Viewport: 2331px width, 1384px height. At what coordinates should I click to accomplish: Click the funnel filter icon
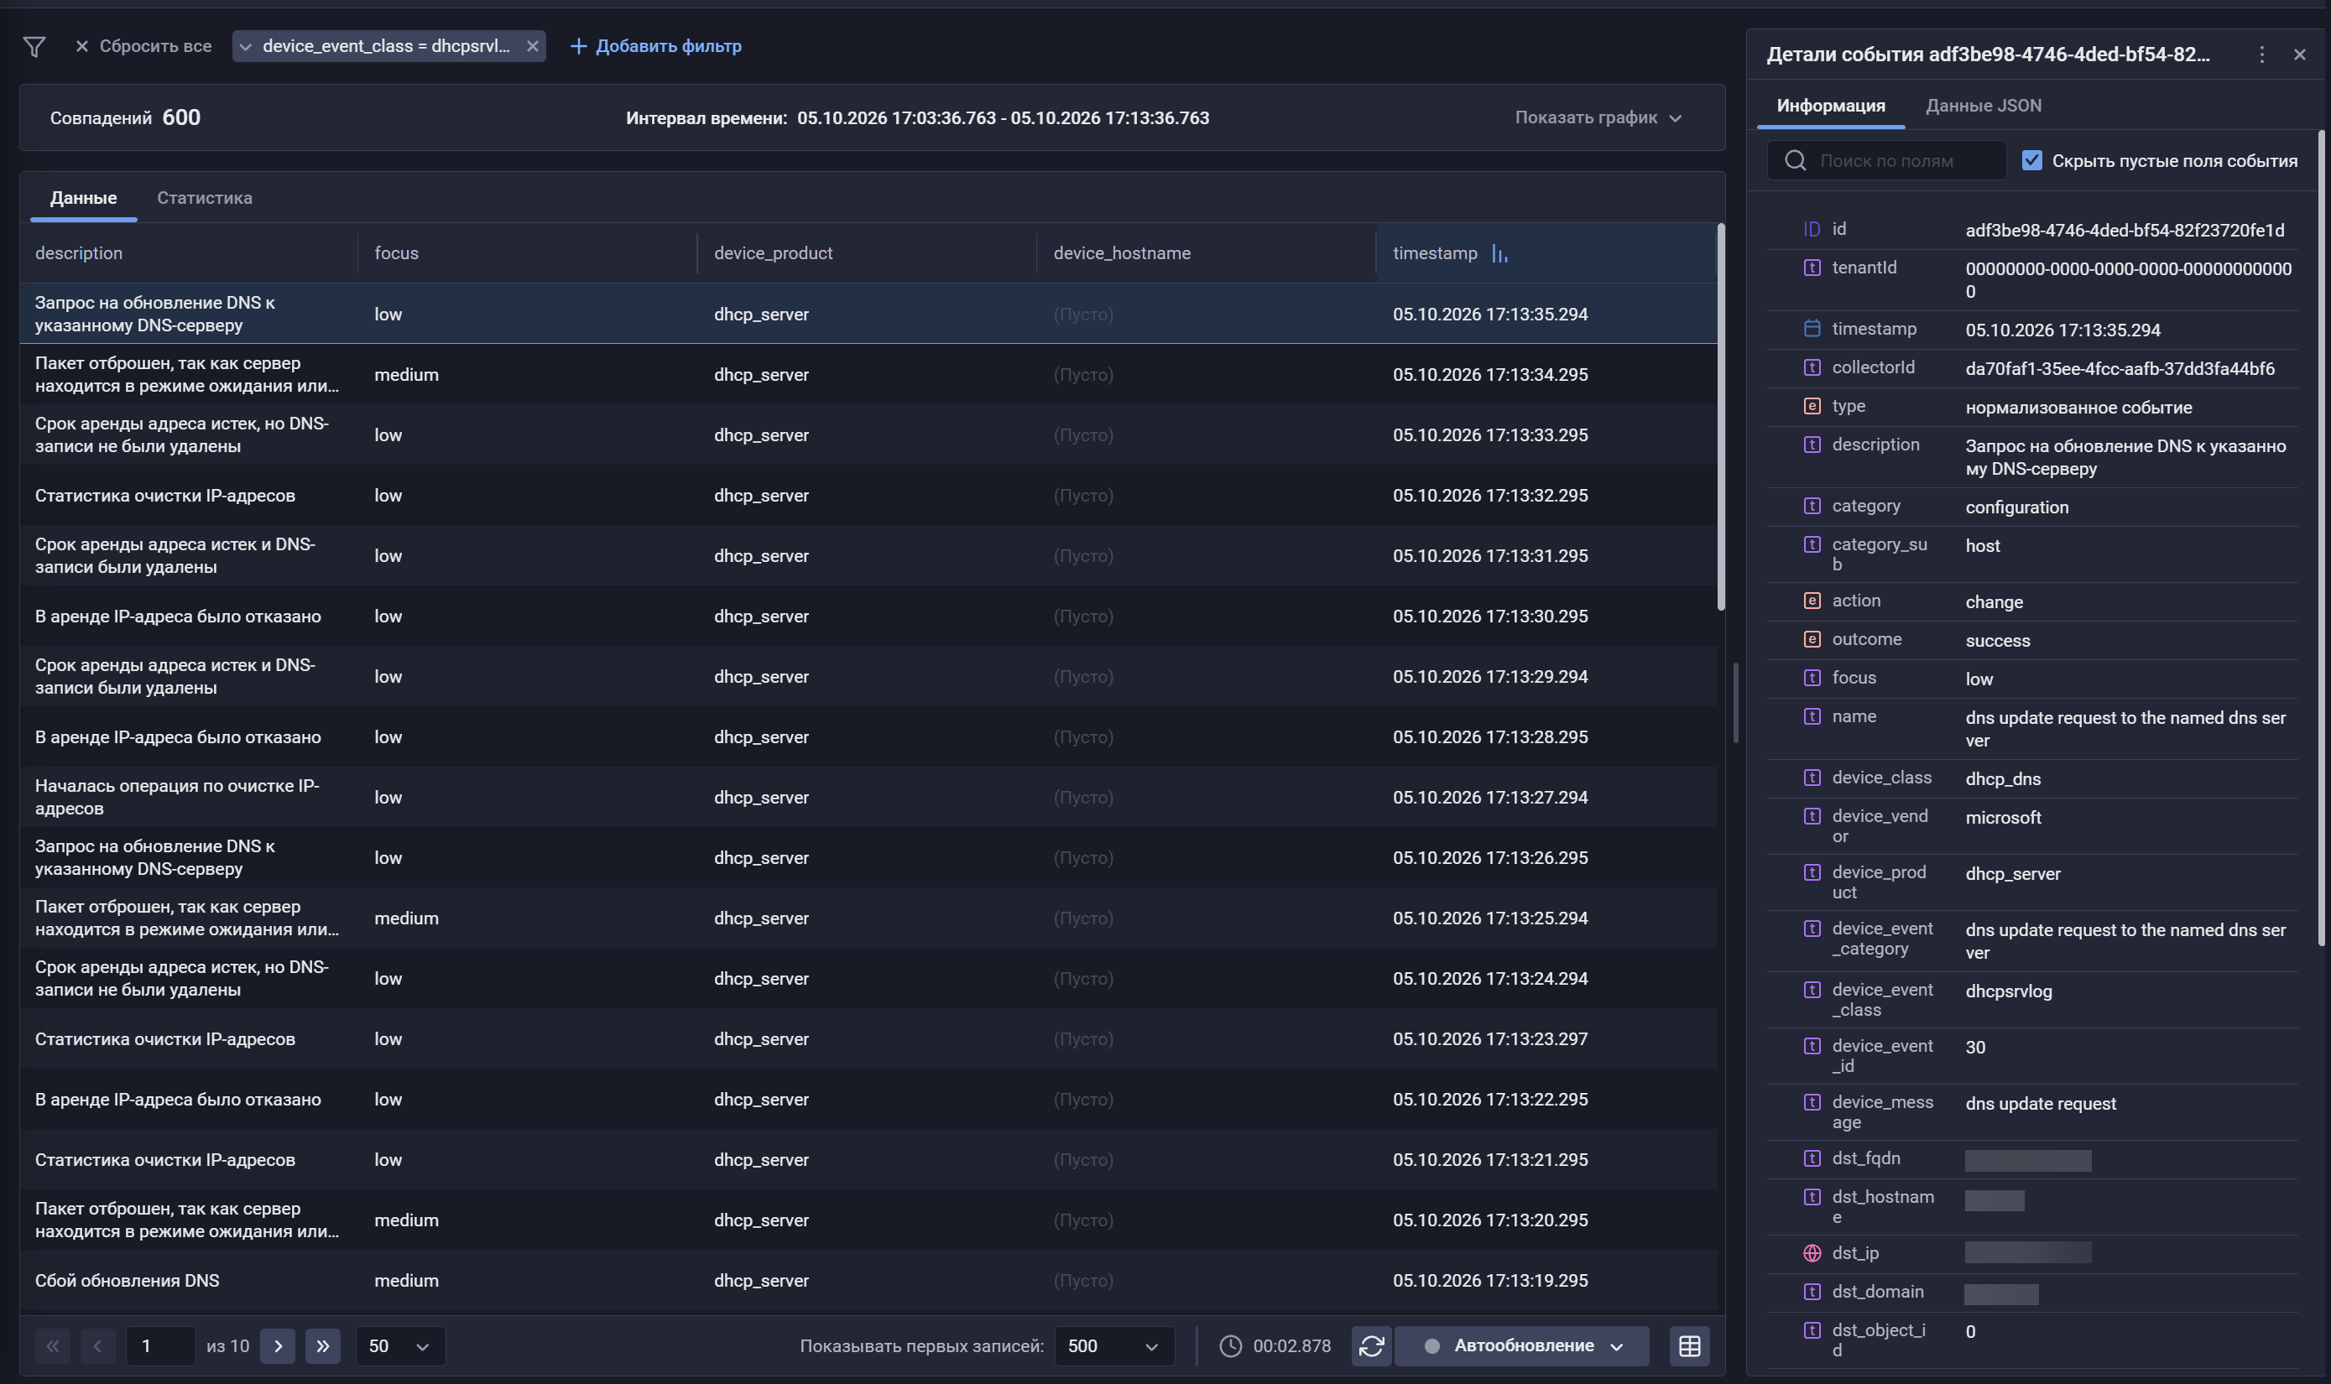[34, 47]
